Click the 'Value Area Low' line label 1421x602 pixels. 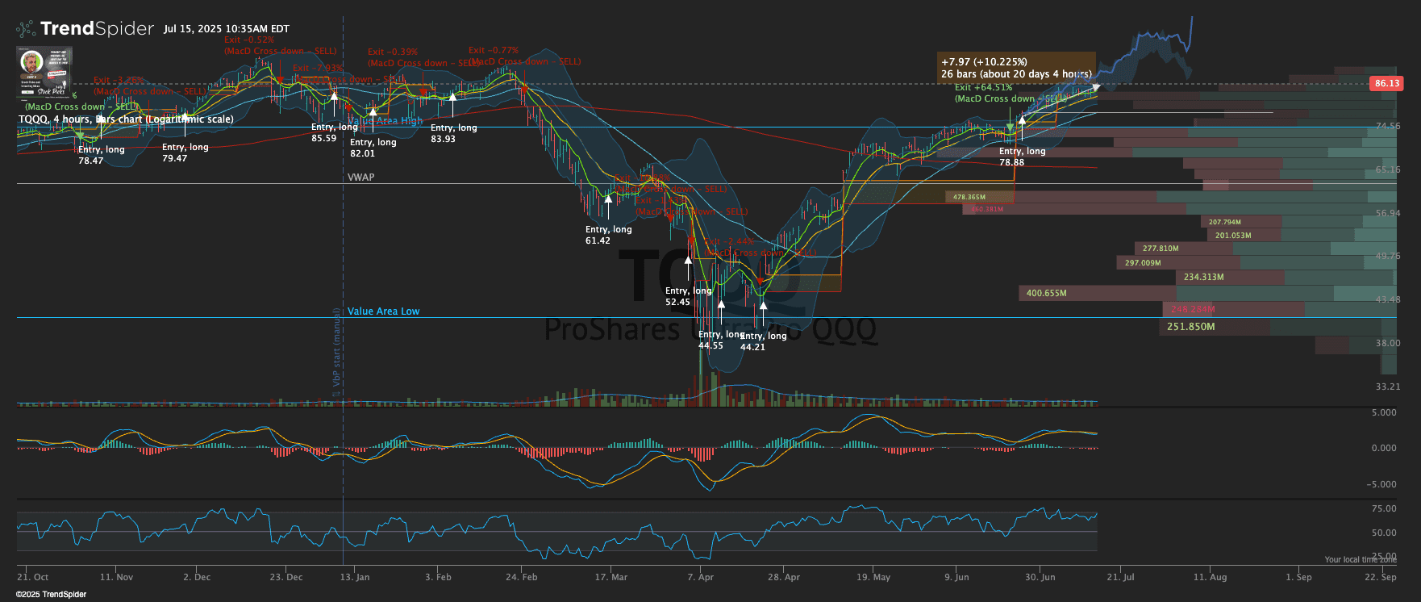(383, 311)
